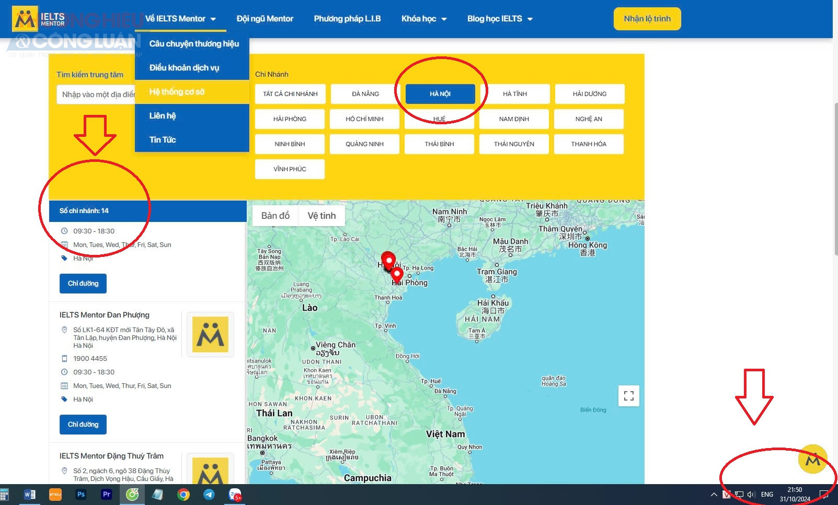Click the search-by-address input field
The width and height of the screenshot is (838, 505).
point(96,95)
